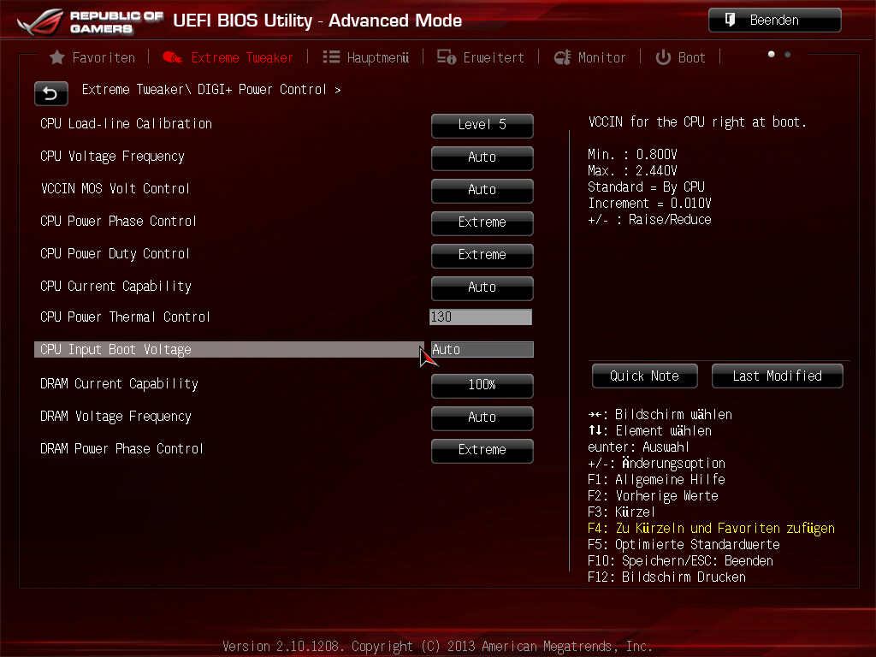This screenshot has width=876, height=657.
Task: Select the DRAM Voltage Frequency label
Action: tap(115, 417)
